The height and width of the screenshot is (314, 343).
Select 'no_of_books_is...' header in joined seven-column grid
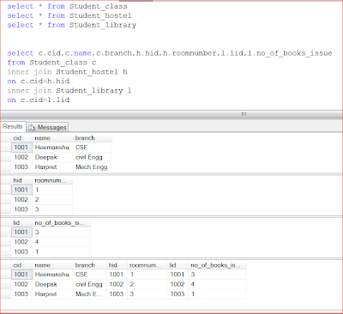coord(217,265)
